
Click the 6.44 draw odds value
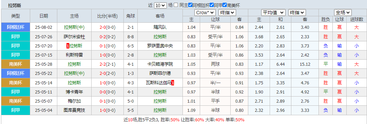[x=281, y=64]
